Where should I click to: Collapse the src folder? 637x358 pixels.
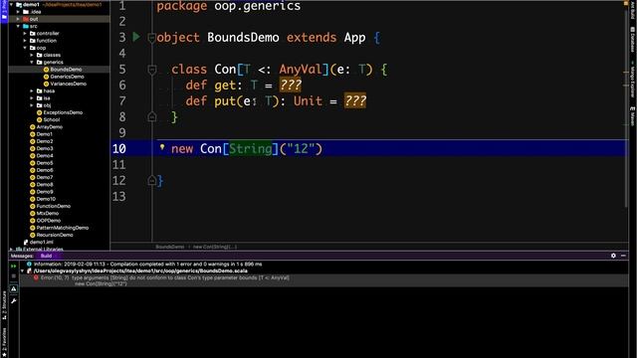pyautogui.click(x=18, y=26)
